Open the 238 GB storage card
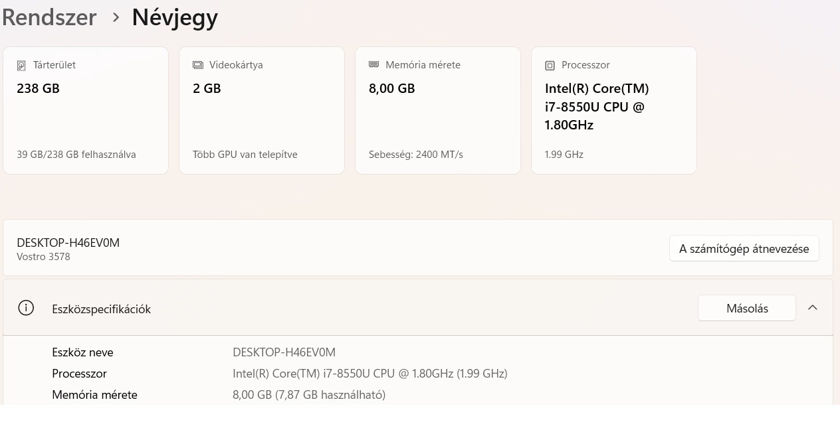 86,110
